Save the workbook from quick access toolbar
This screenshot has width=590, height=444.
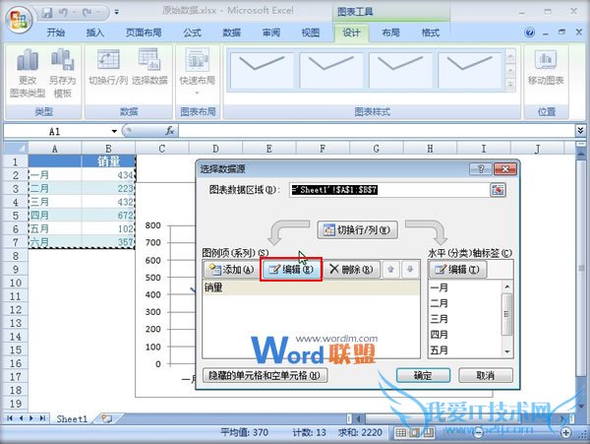point(47,13)
